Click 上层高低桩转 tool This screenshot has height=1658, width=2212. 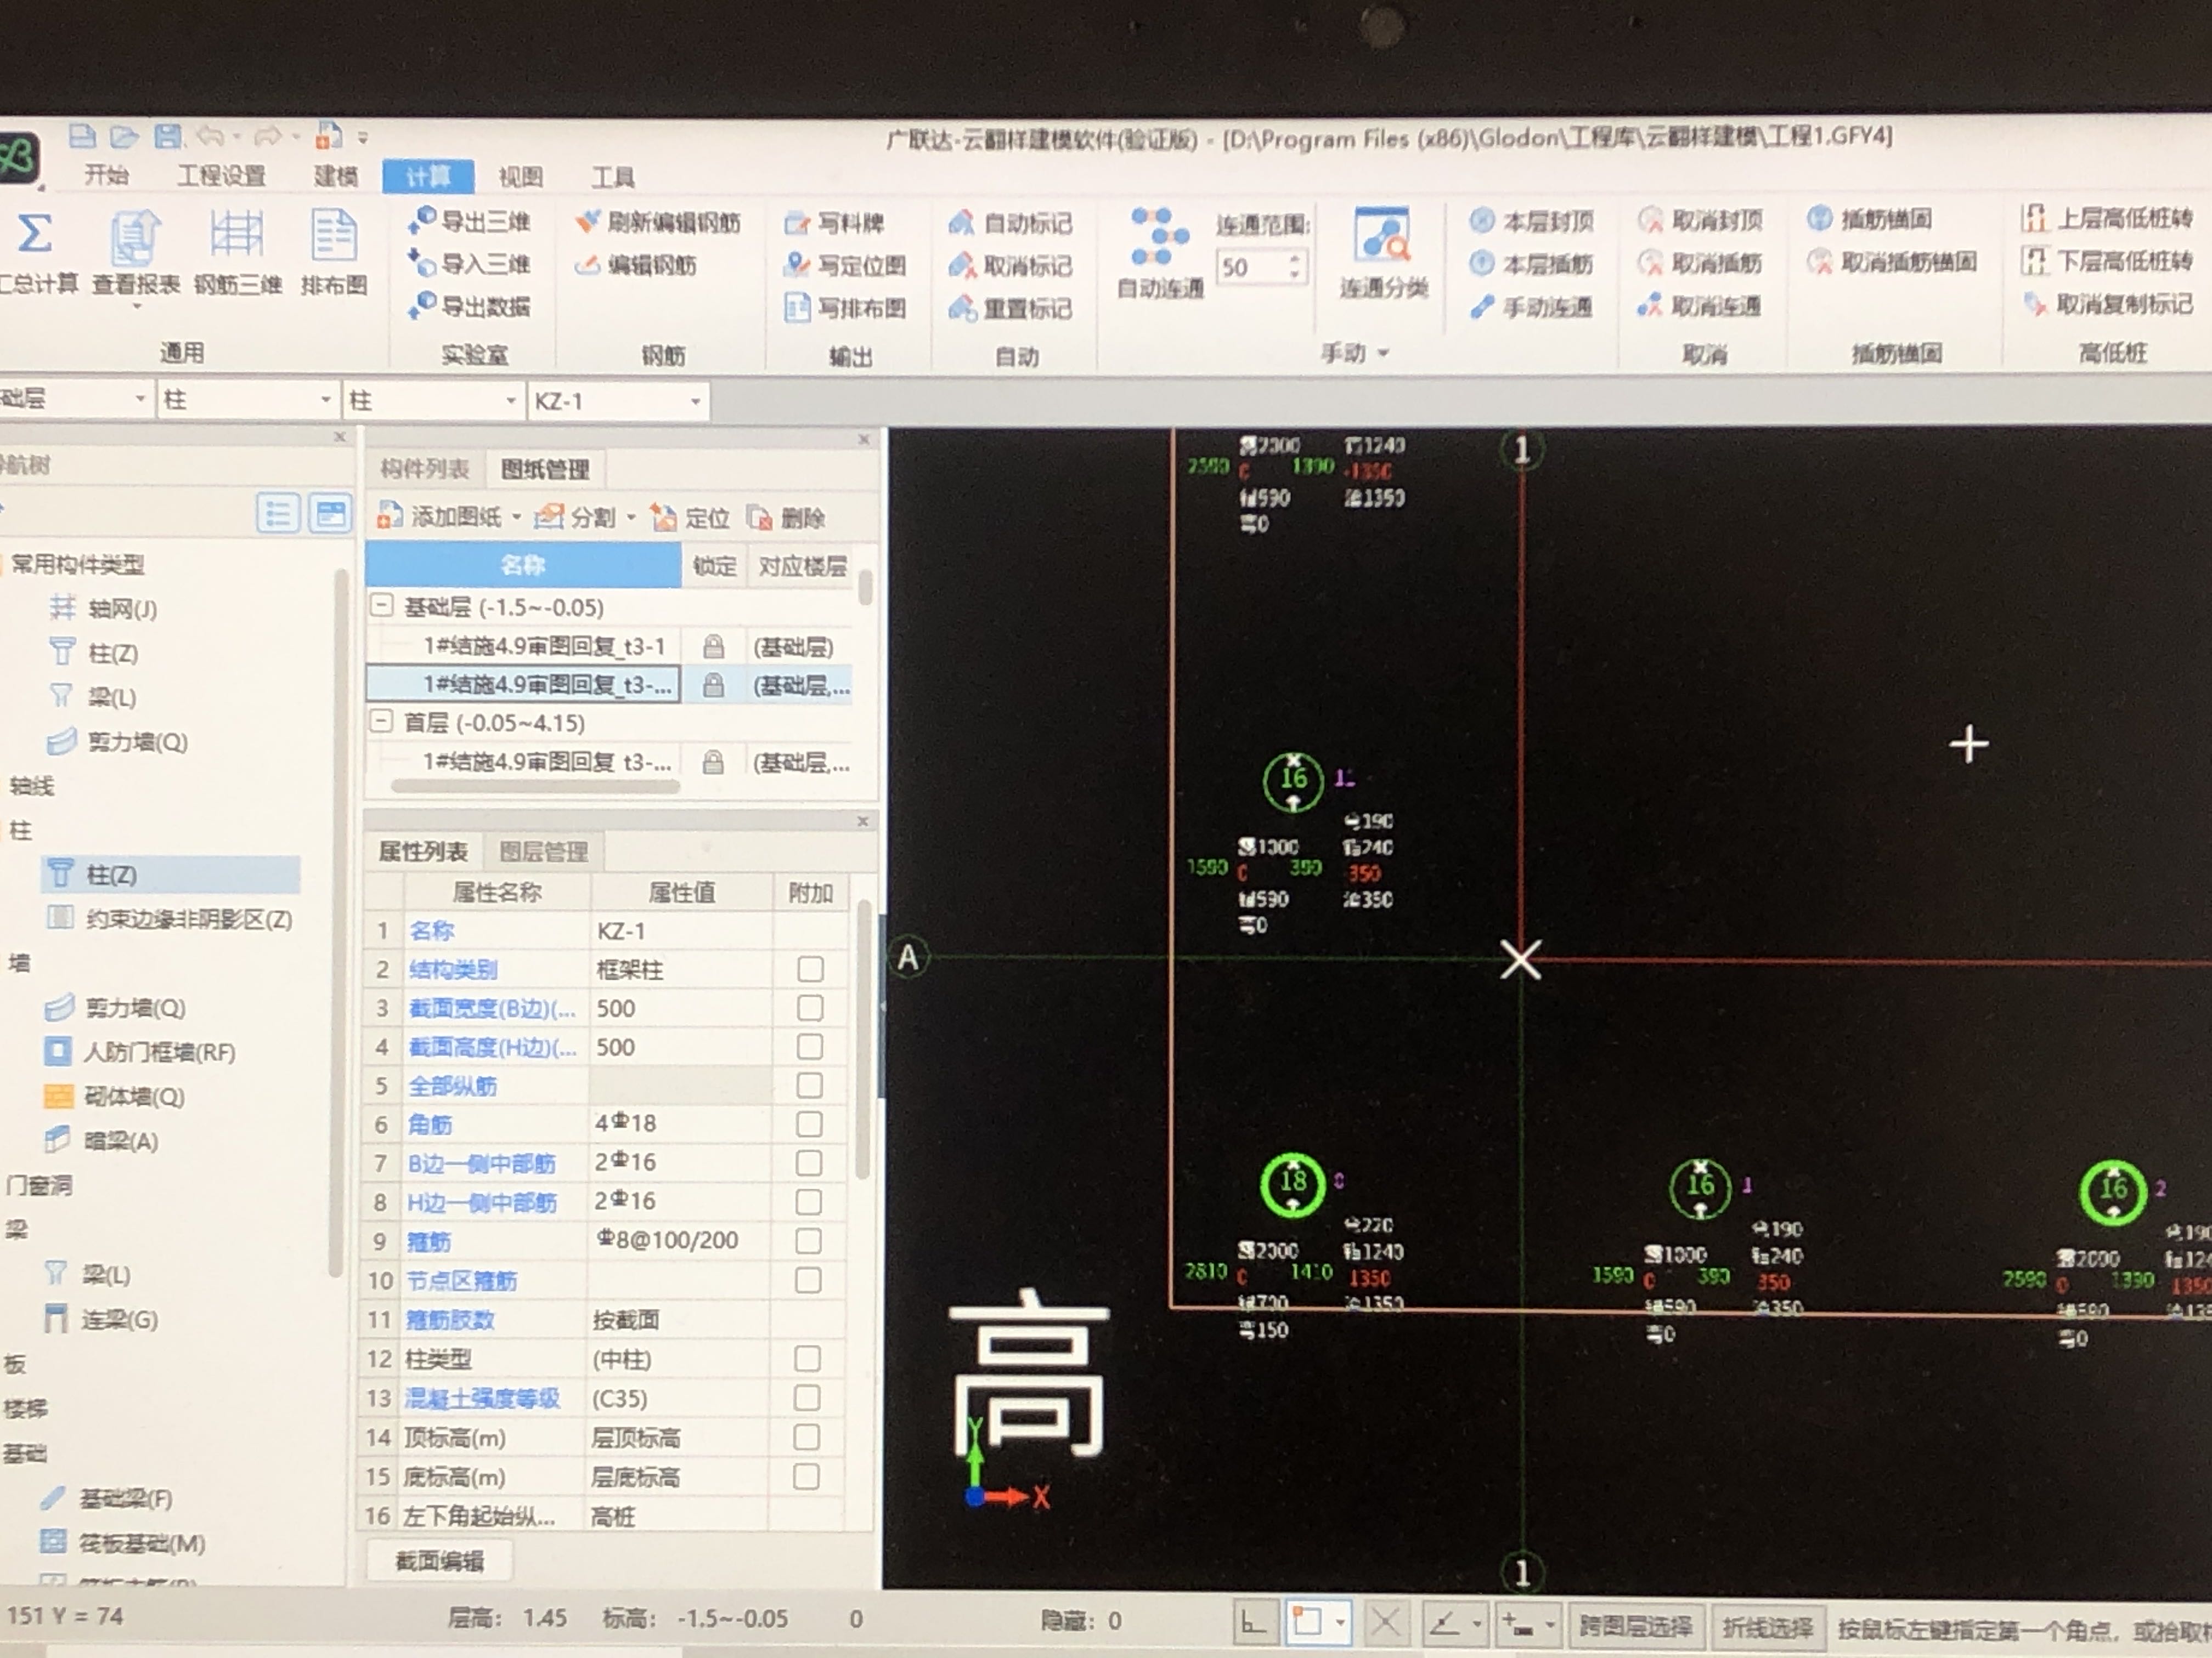2106,218
